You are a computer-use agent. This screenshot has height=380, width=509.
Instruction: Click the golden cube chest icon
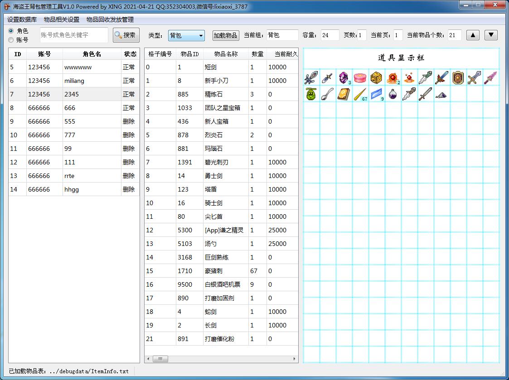tap(376, 78)
